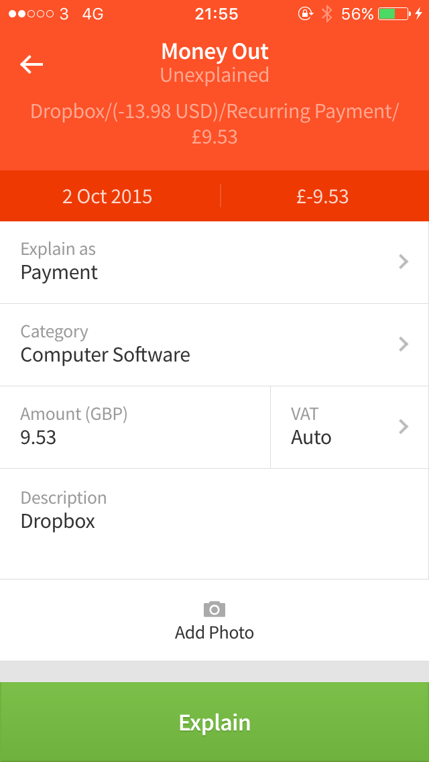The height and width of the screenshot is (762, 429).
Task: Tap the Bluetooth status icon
Action: pos(327,14)
